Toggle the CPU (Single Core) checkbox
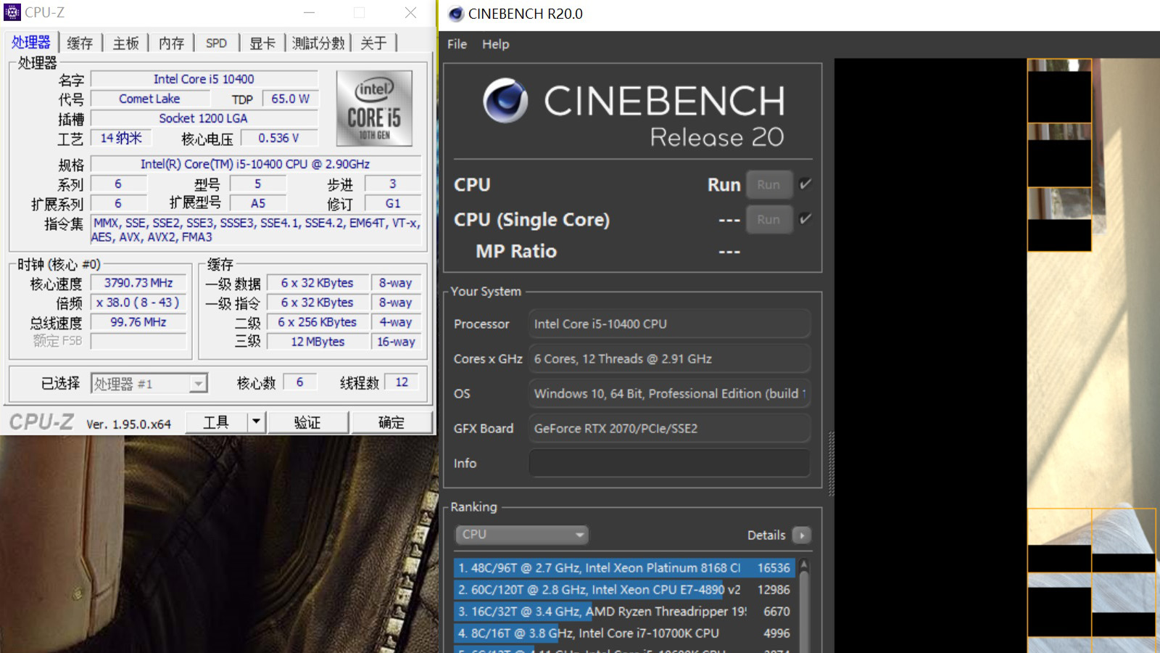 pyautogui.click(x=805, y=219)
